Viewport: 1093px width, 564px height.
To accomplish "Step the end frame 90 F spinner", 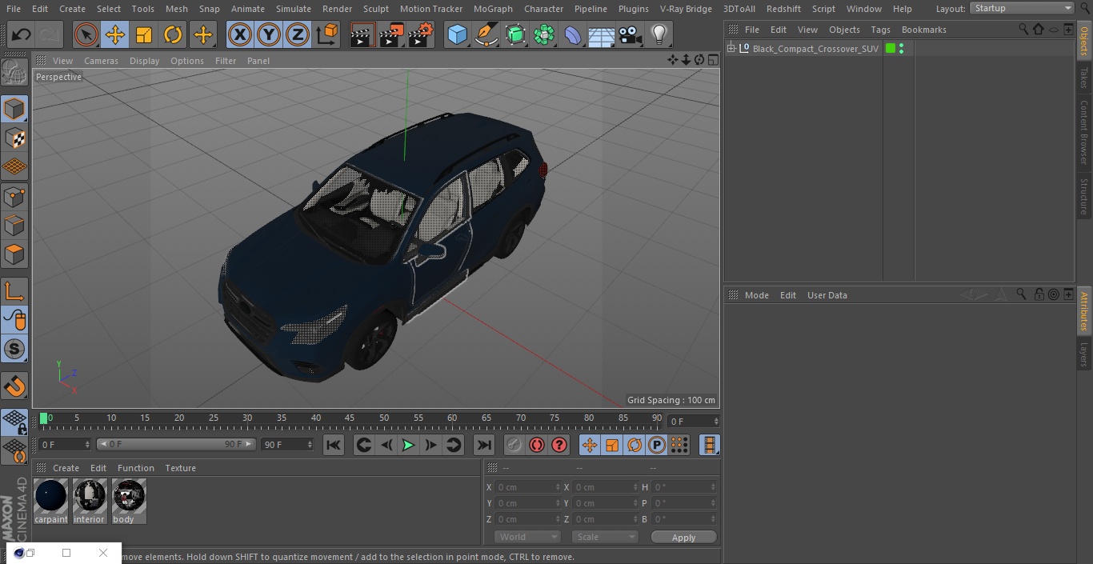I will [x=310, y=444].
